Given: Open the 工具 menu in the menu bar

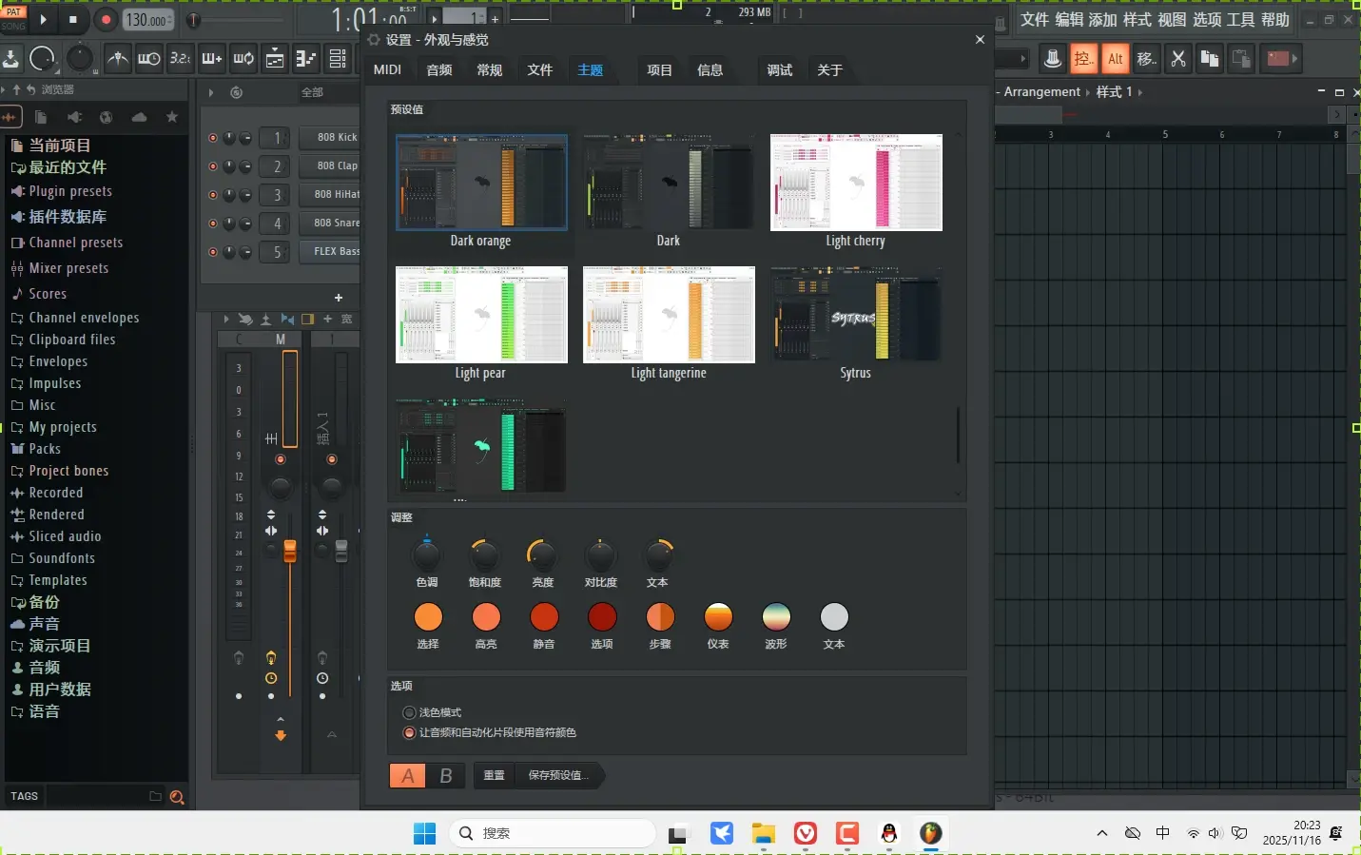Looking at the screenshot, I should (x=1241, y=19).
